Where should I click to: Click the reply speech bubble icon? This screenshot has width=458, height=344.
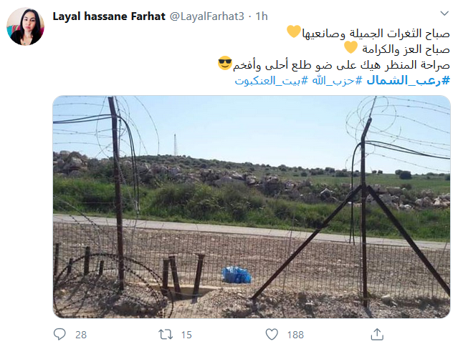pos(59,334)
